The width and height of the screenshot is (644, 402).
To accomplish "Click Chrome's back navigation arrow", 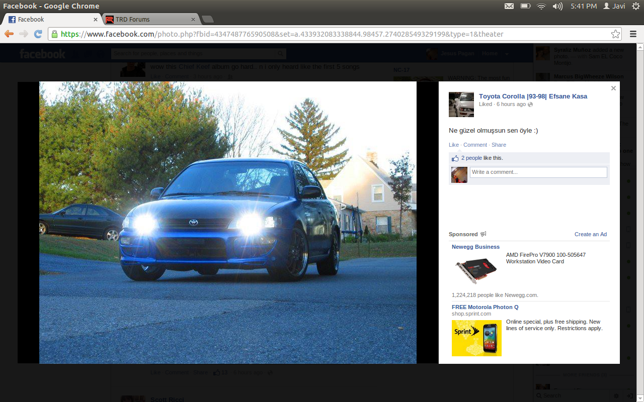I will (9, 34).
